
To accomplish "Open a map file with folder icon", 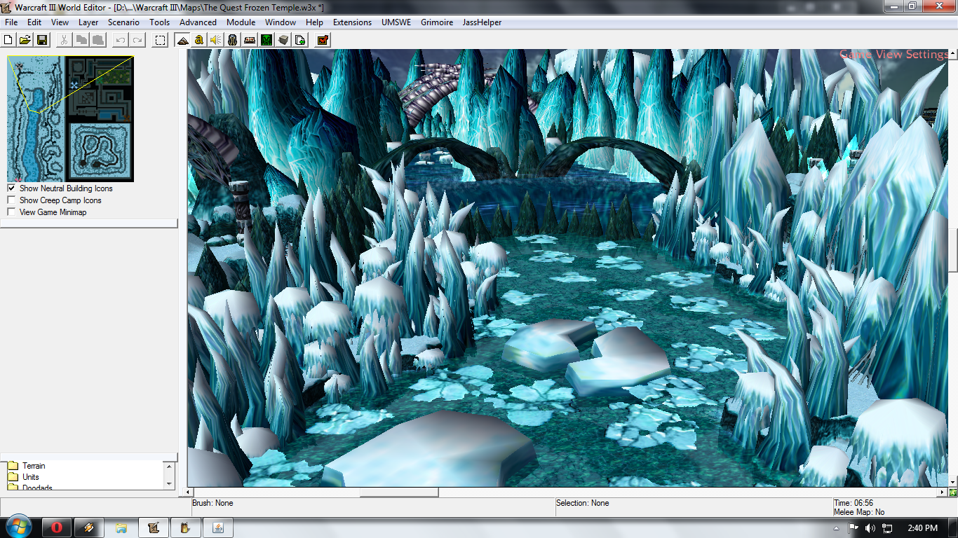I will [25, 40].
